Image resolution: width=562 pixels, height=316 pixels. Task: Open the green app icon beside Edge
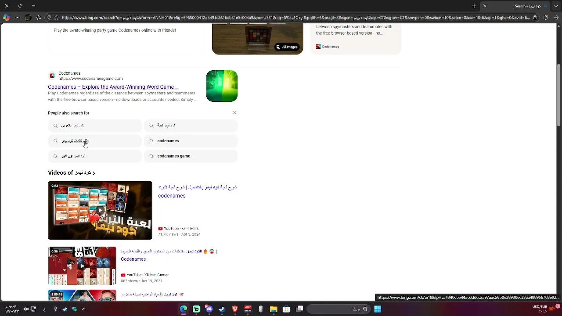196,309
